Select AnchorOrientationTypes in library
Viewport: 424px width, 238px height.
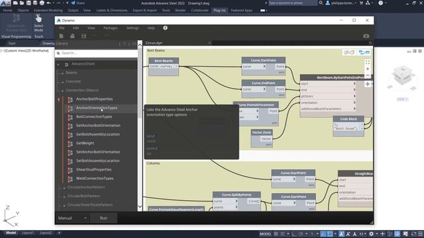point(97,108)
